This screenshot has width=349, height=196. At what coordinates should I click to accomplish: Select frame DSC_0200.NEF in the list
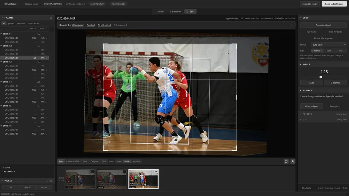(24, 38)
